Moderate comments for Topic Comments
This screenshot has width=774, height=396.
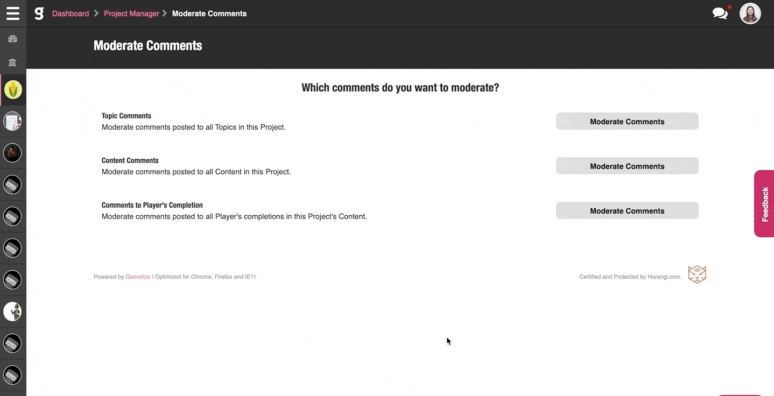click(627, 122)
